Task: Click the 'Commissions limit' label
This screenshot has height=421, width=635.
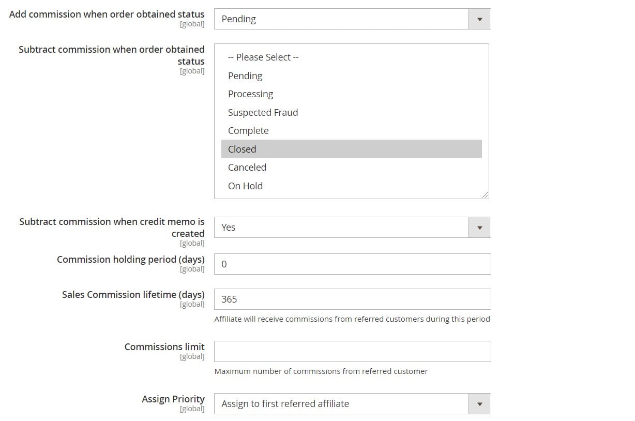Action: (x=164, y=347)
